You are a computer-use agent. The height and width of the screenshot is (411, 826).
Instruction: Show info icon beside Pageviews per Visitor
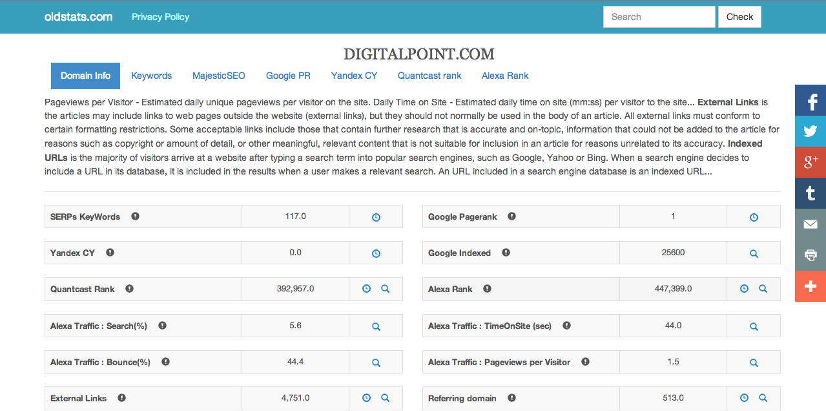click(585, 362)
